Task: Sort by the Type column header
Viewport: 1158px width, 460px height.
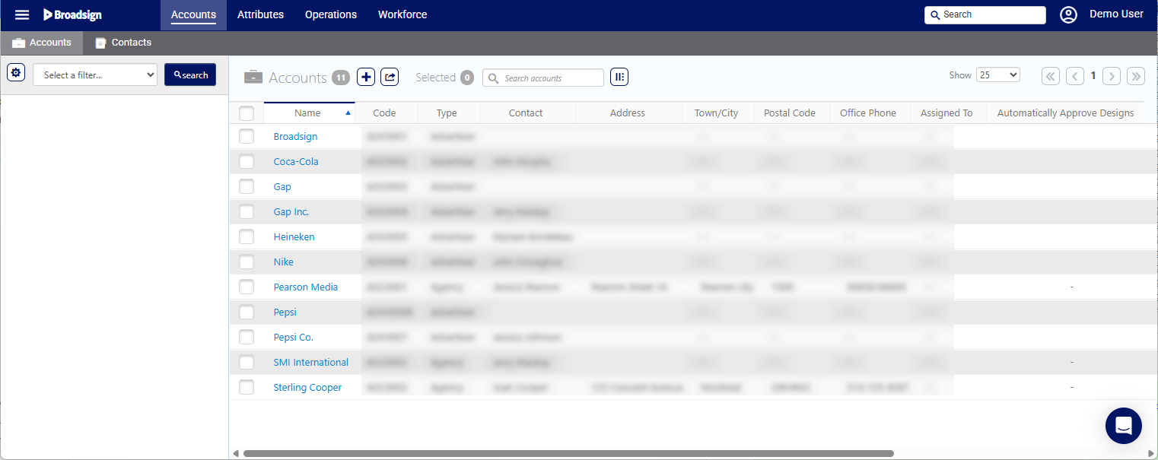Action: 447,113
